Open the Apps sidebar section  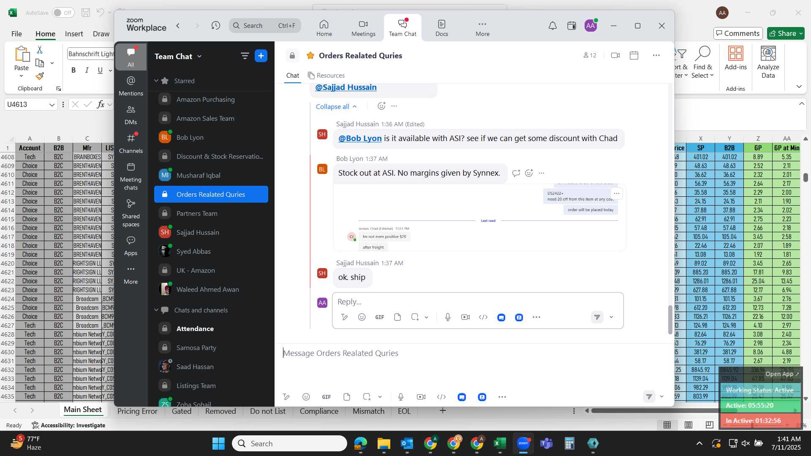click(x=131, y=246)
